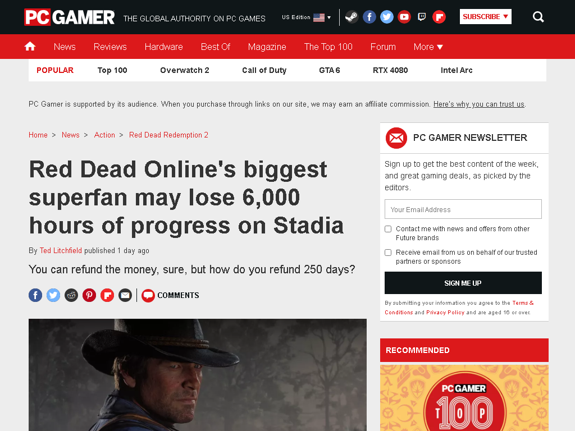
Task: Share article on Reddit icon
Action: tap(71, 295)
